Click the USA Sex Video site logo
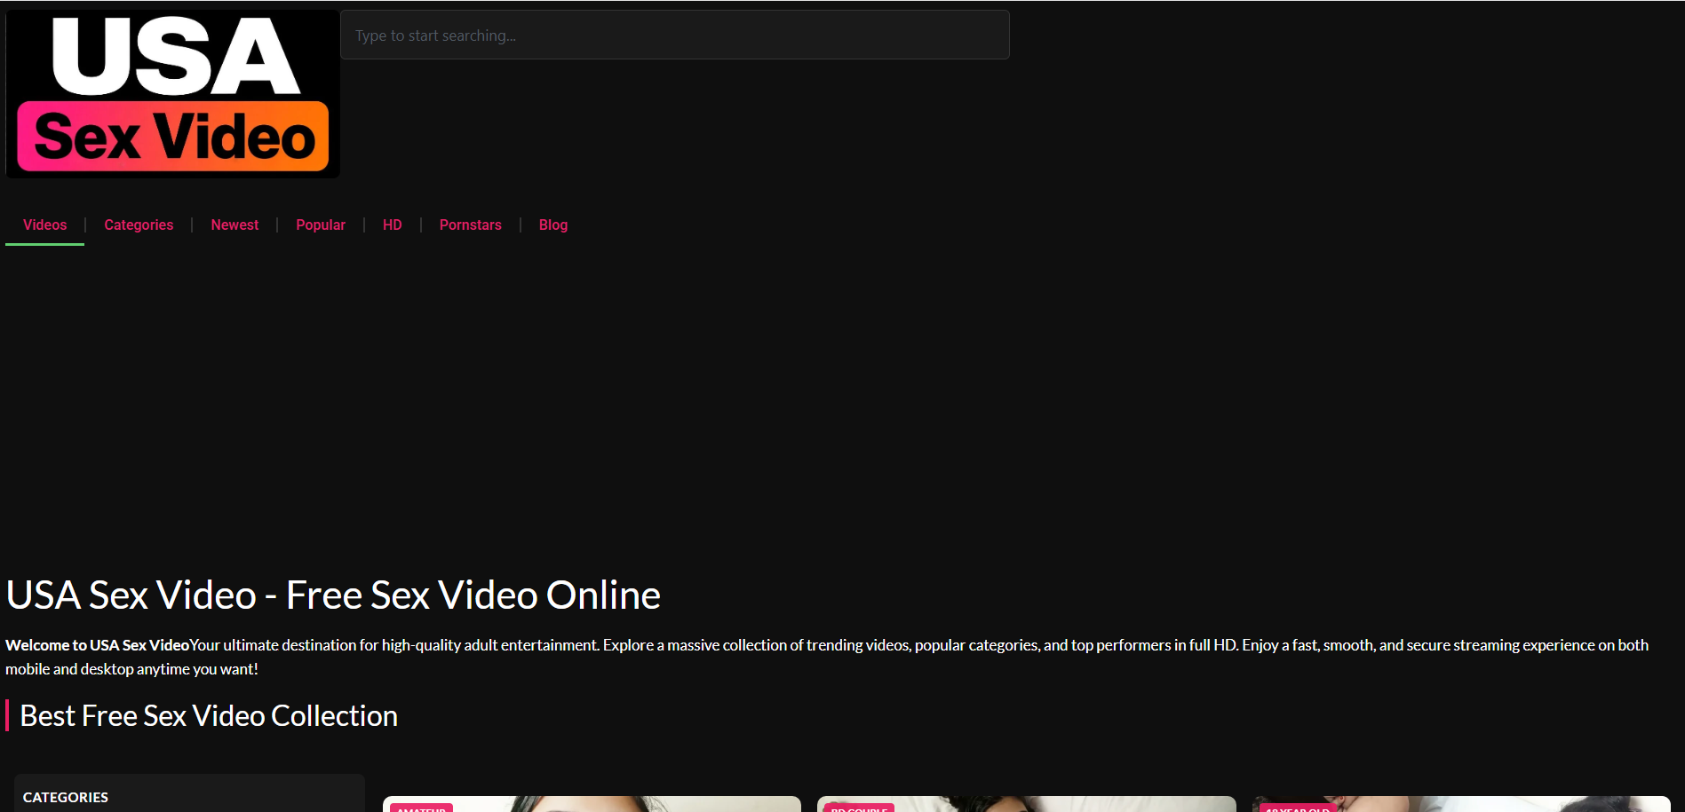 [x=173, y=93]
